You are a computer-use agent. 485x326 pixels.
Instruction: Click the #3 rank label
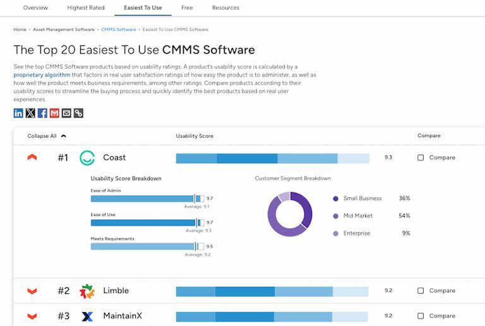(63, 316)
